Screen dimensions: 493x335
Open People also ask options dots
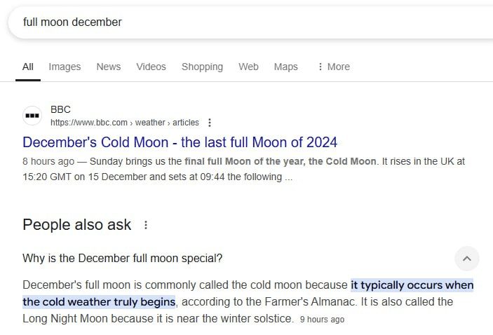[x=146, y=225]
